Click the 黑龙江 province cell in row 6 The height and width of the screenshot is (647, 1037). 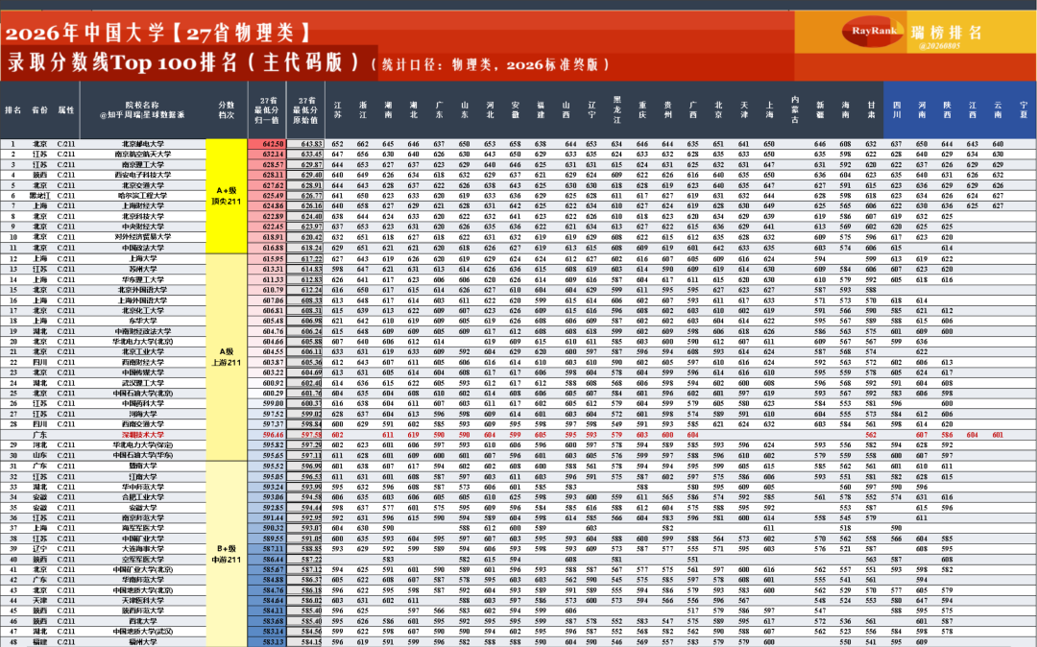pos(39,196)
